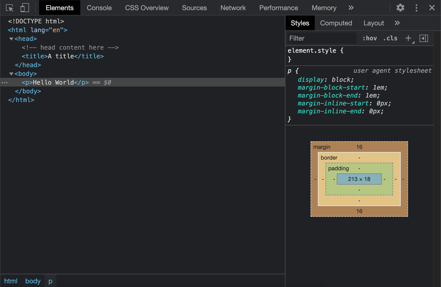441x287 pixels.
Task: Switch to the Console tab
Action: (x=99, y=8)
